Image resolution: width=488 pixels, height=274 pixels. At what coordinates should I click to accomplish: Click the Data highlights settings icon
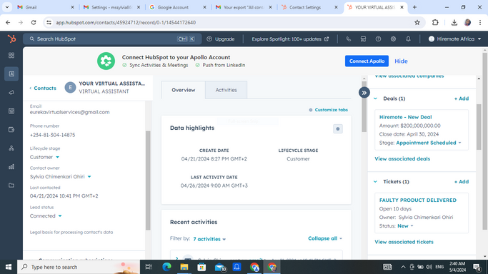coord(338,128)
